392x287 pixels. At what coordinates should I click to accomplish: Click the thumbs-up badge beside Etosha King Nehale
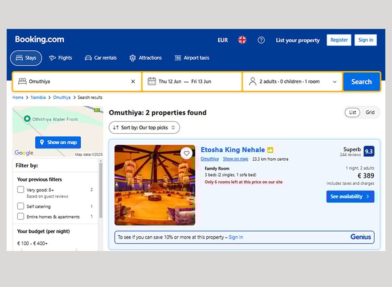(x=270, y=150)
